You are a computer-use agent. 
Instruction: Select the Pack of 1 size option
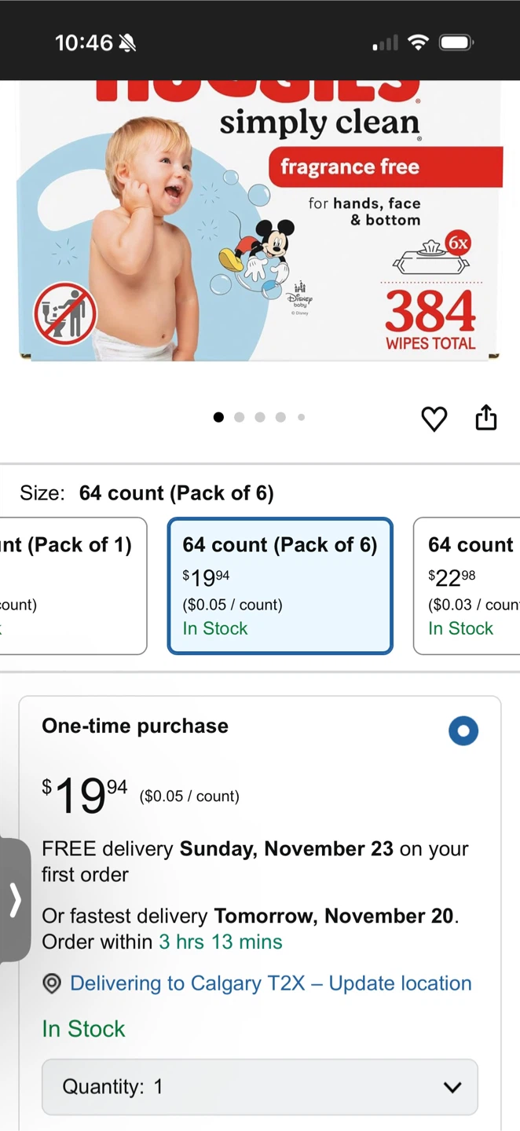tap(73, 586)
